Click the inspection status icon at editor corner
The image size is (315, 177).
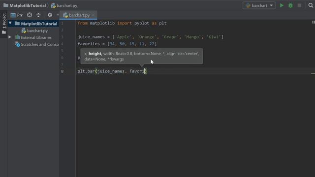click(313, 22)
